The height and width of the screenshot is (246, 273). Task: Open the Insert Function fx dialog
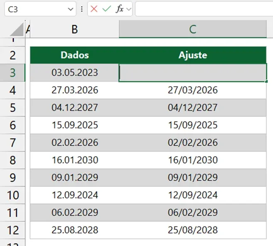click(119, 9)
